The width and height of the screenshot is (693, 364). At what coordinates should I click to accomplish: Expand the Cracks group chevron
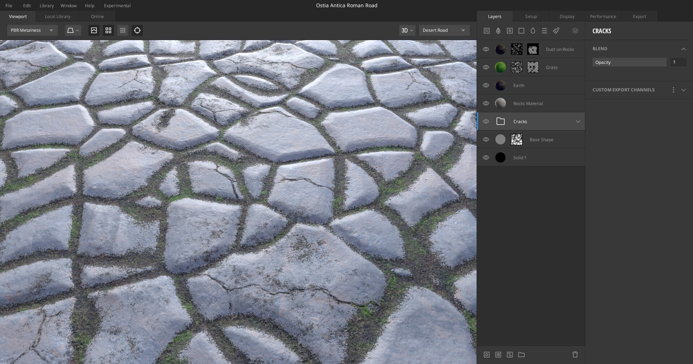point(578,121)
